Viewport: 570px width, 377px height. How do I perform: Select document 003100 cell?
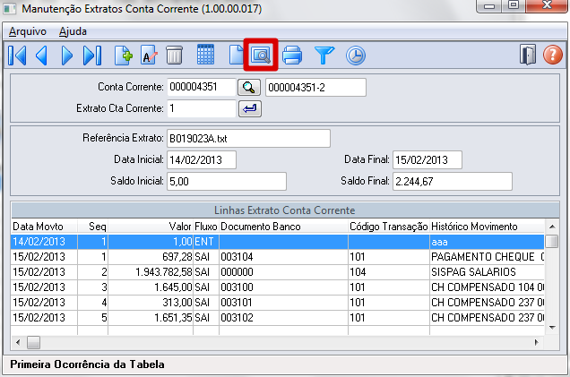click(x=283, y=287)
